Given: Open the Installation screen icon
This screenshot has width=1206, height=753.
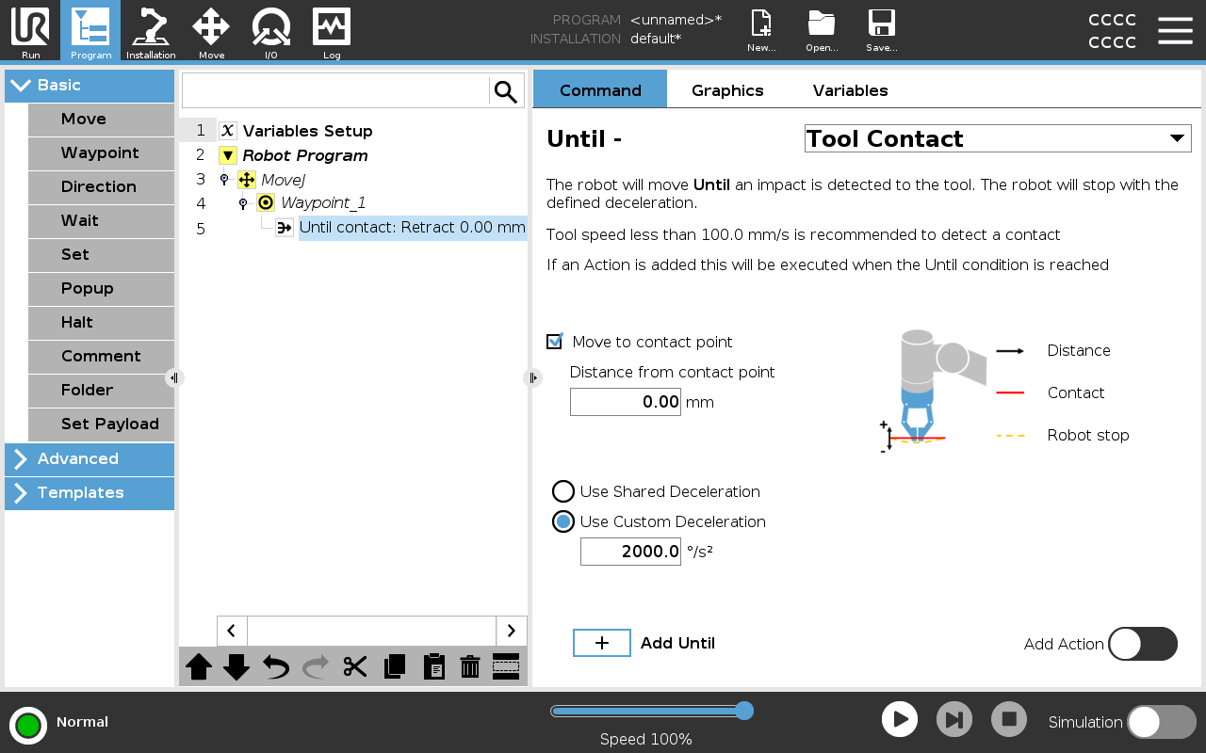Looking at the screenshot, I should coord(151,30).
